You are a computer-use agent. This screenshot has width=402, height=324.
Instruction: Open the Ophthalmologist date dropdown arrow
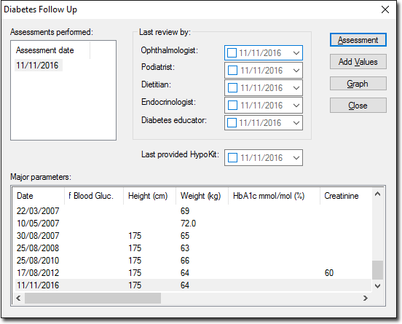point(296,53)
